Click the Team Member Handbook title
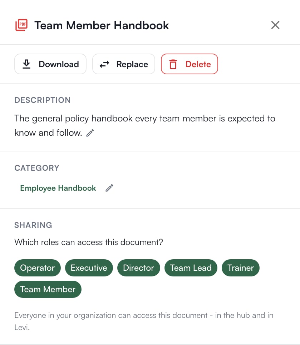The width and height of the screenshot is (300, 345). (102, 25)
